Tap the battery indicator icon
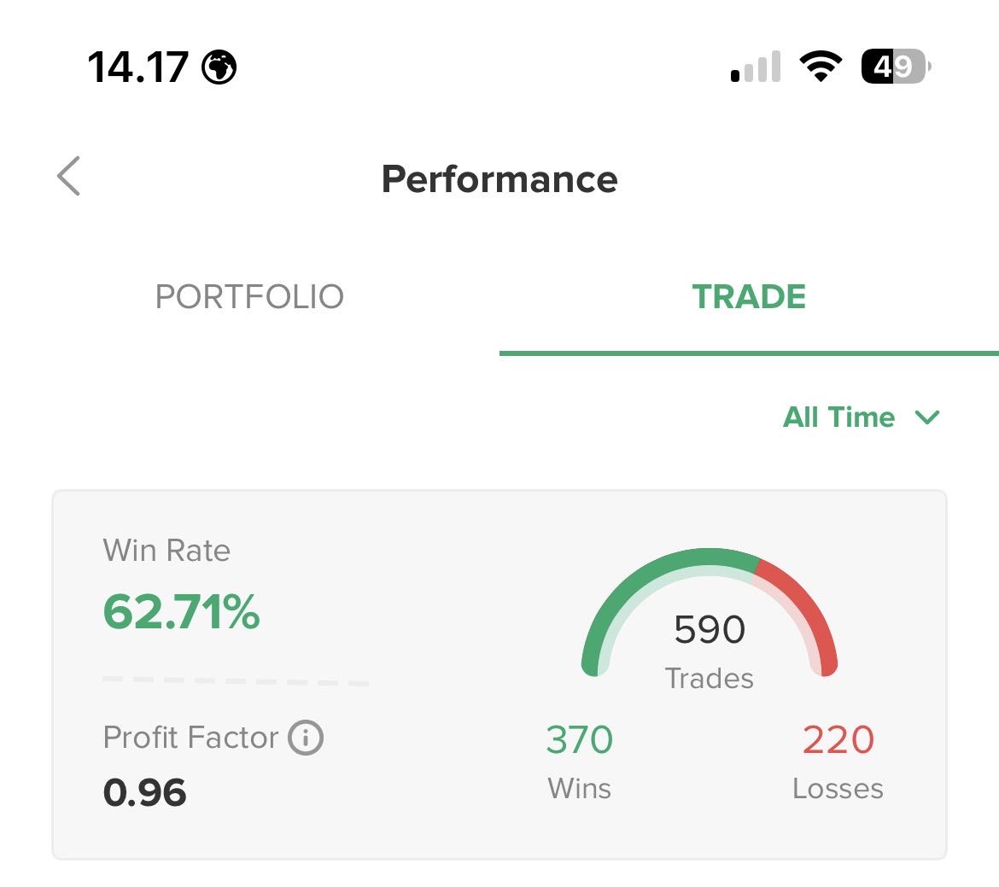Screen dimensions: 999x887 895,67
